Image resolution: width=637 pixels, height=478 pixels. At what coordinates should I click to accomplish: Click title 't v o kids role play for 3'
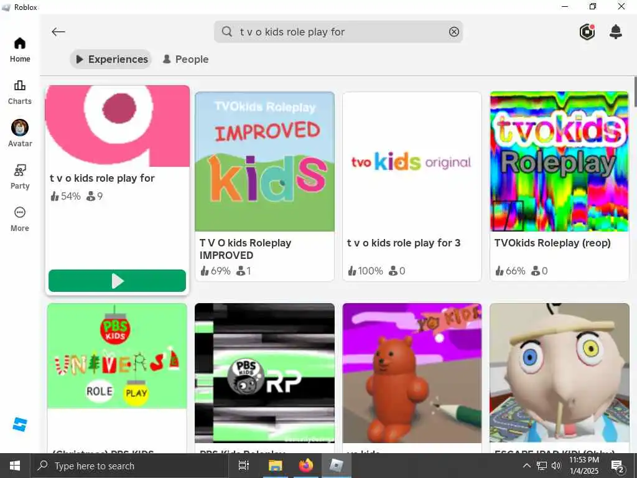[x=403, y=243]
